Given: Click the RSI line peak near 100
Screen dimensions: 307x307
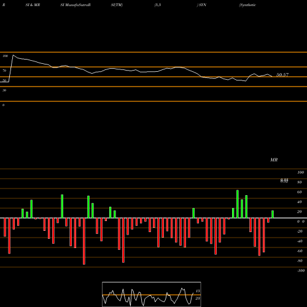Looking at the screenshot, I should (x=14, y=55).
